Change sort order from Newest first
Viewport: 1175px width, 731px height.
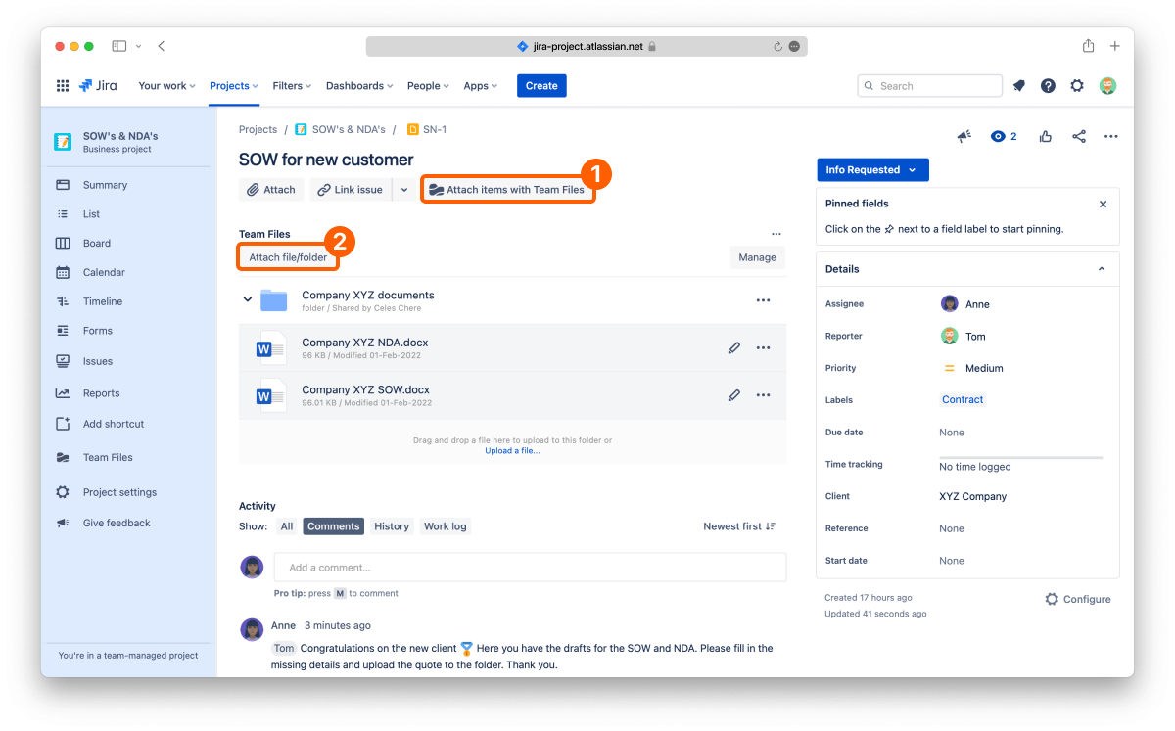tap(739, 526)
